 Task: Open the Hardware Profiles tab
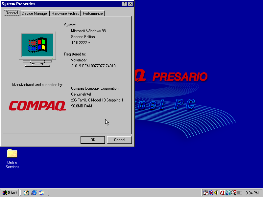point(65,13)
